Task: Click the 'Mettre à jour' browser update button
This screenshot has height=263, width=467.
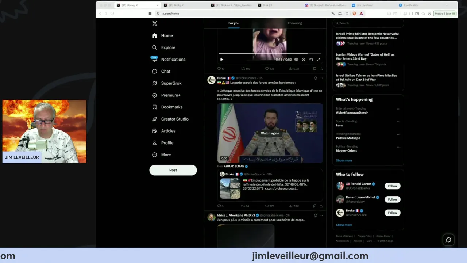Action: [445, 14]
